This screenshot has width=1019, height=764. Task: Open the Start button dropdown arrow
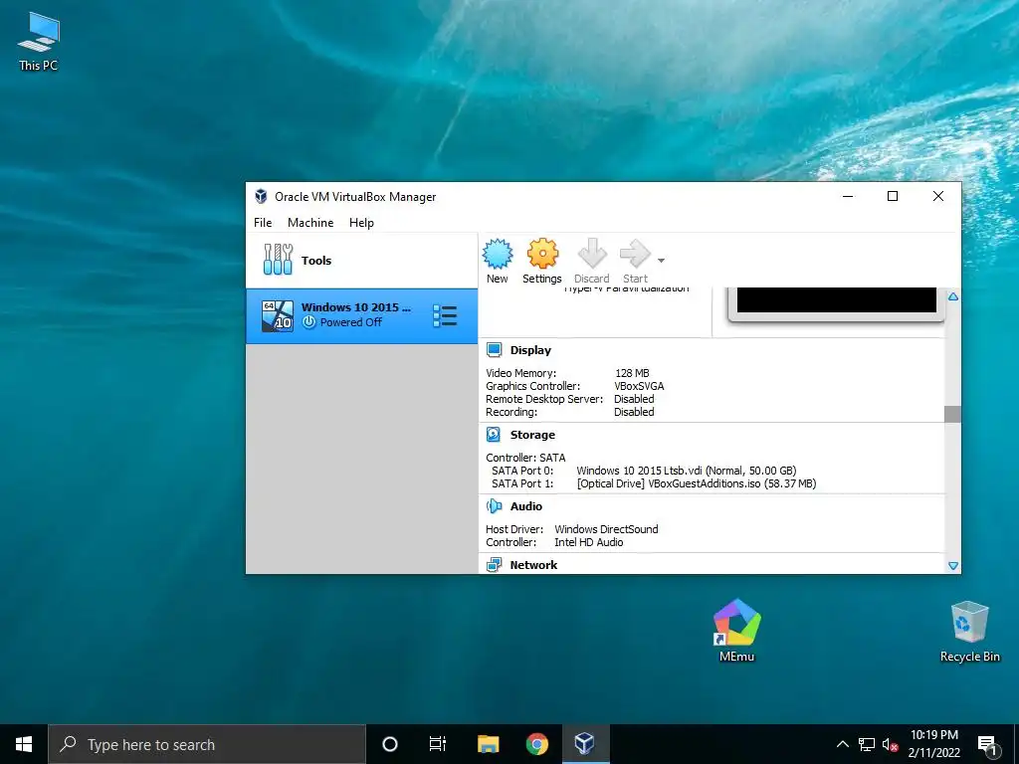pos(661,261)
